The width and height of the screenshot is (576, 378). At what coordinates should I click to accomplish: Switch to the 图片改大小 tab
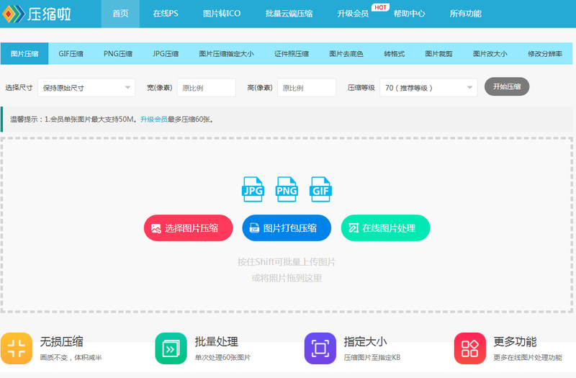click(x=490, y=53)
